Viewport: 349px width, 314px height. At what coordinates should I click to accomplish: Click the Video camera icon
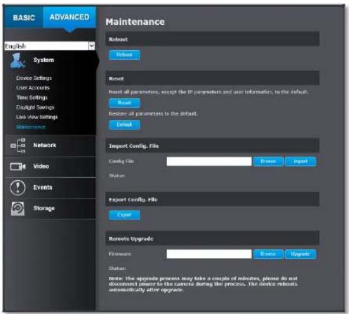click(x=18, y=166)
